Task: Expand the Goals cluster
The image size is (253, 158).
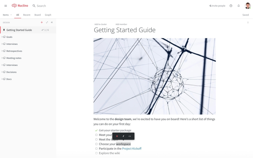Action: 2,37
